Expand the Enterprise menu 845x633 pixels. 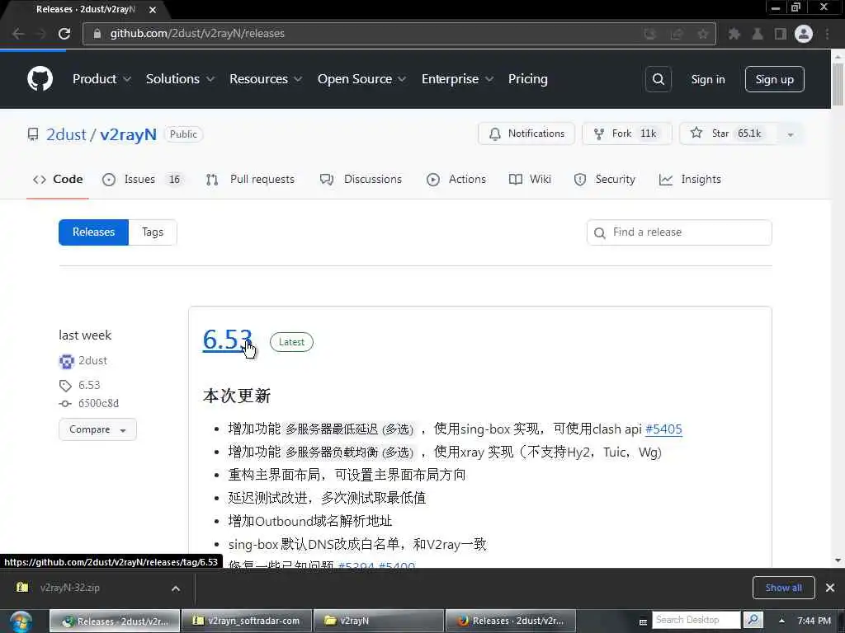coord(457,79)
